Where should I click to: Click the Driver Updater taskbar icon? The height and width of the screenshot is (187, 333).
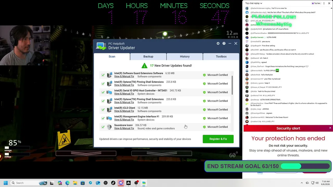coord(144,183)
